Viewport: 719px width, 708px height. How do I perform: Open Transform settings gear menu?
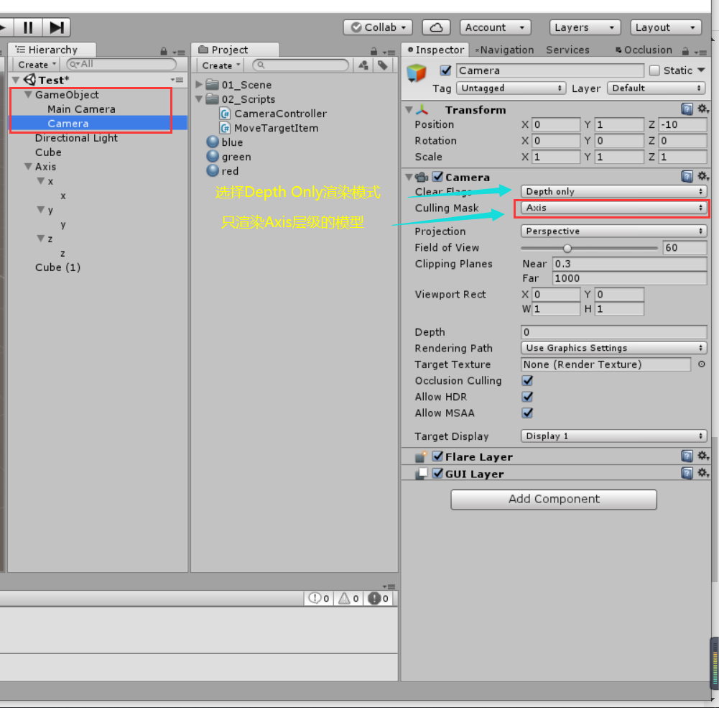coord(702,109)
